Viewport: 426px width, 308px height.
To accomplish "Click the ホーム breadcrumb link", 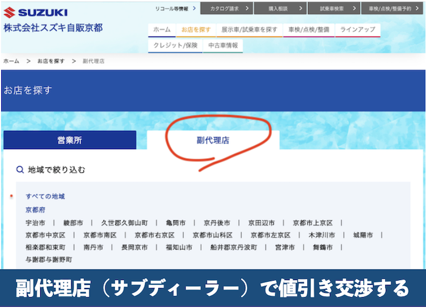I will point(11,61).
